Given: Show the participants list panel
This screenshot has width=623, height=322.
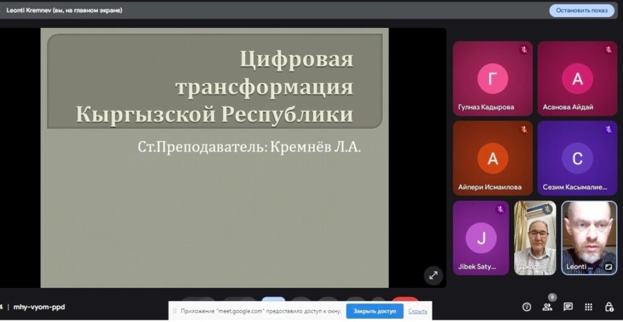Looking at the screenshot, I should [548, 307].
